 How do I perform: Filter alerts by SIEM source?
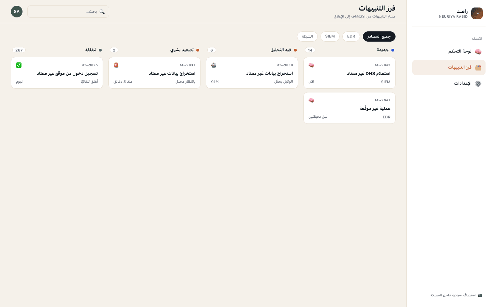click(330, 36)
